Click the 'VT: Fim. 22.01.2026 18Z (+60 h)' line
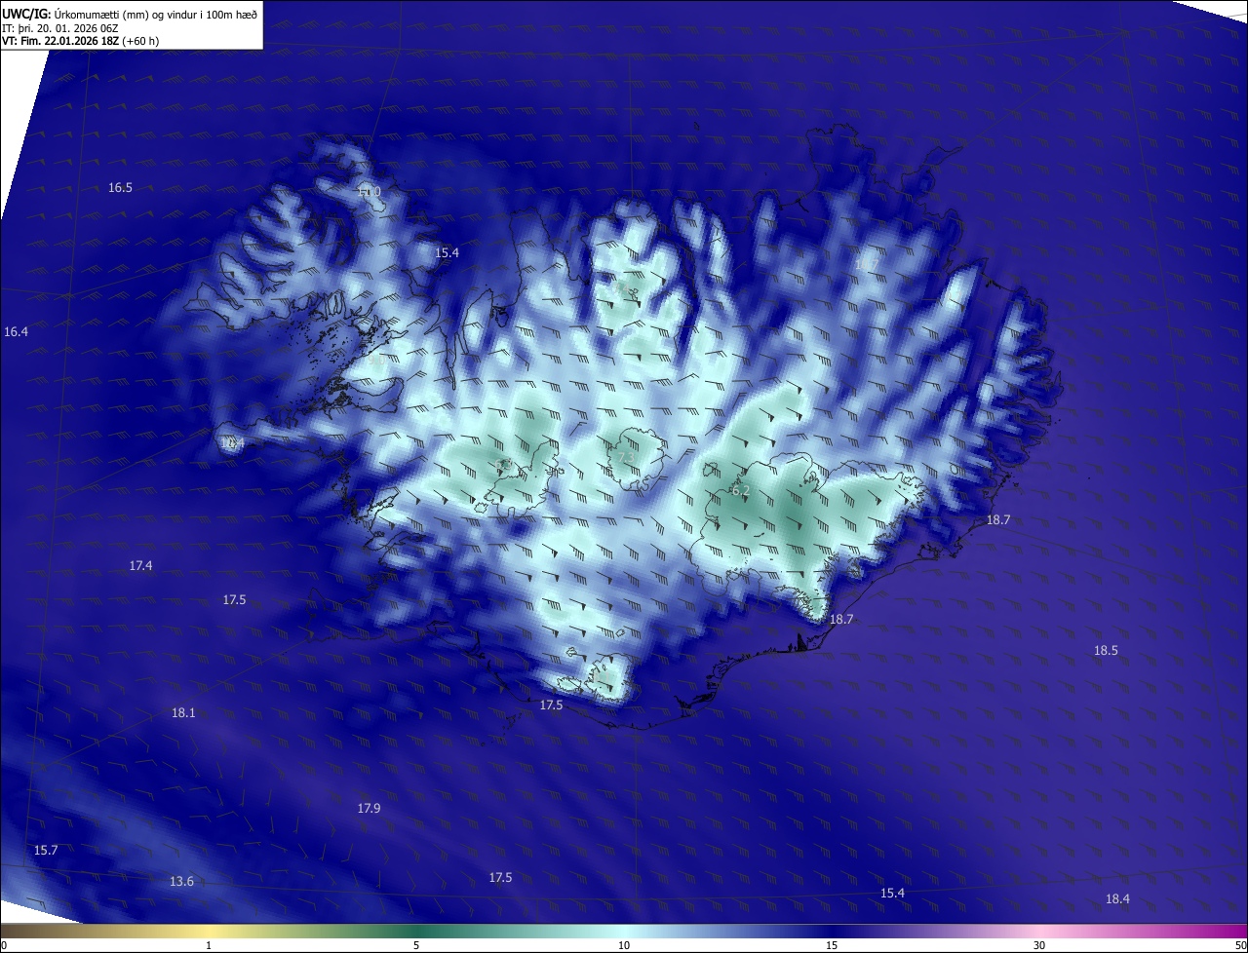This screenshot has width=1248, height=953. pos(81,41)
